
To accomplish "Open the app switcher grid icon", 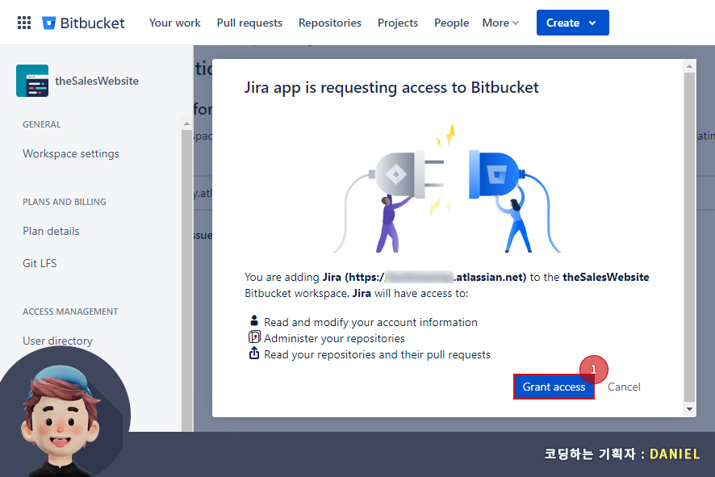I will click(x=24, y=23).
